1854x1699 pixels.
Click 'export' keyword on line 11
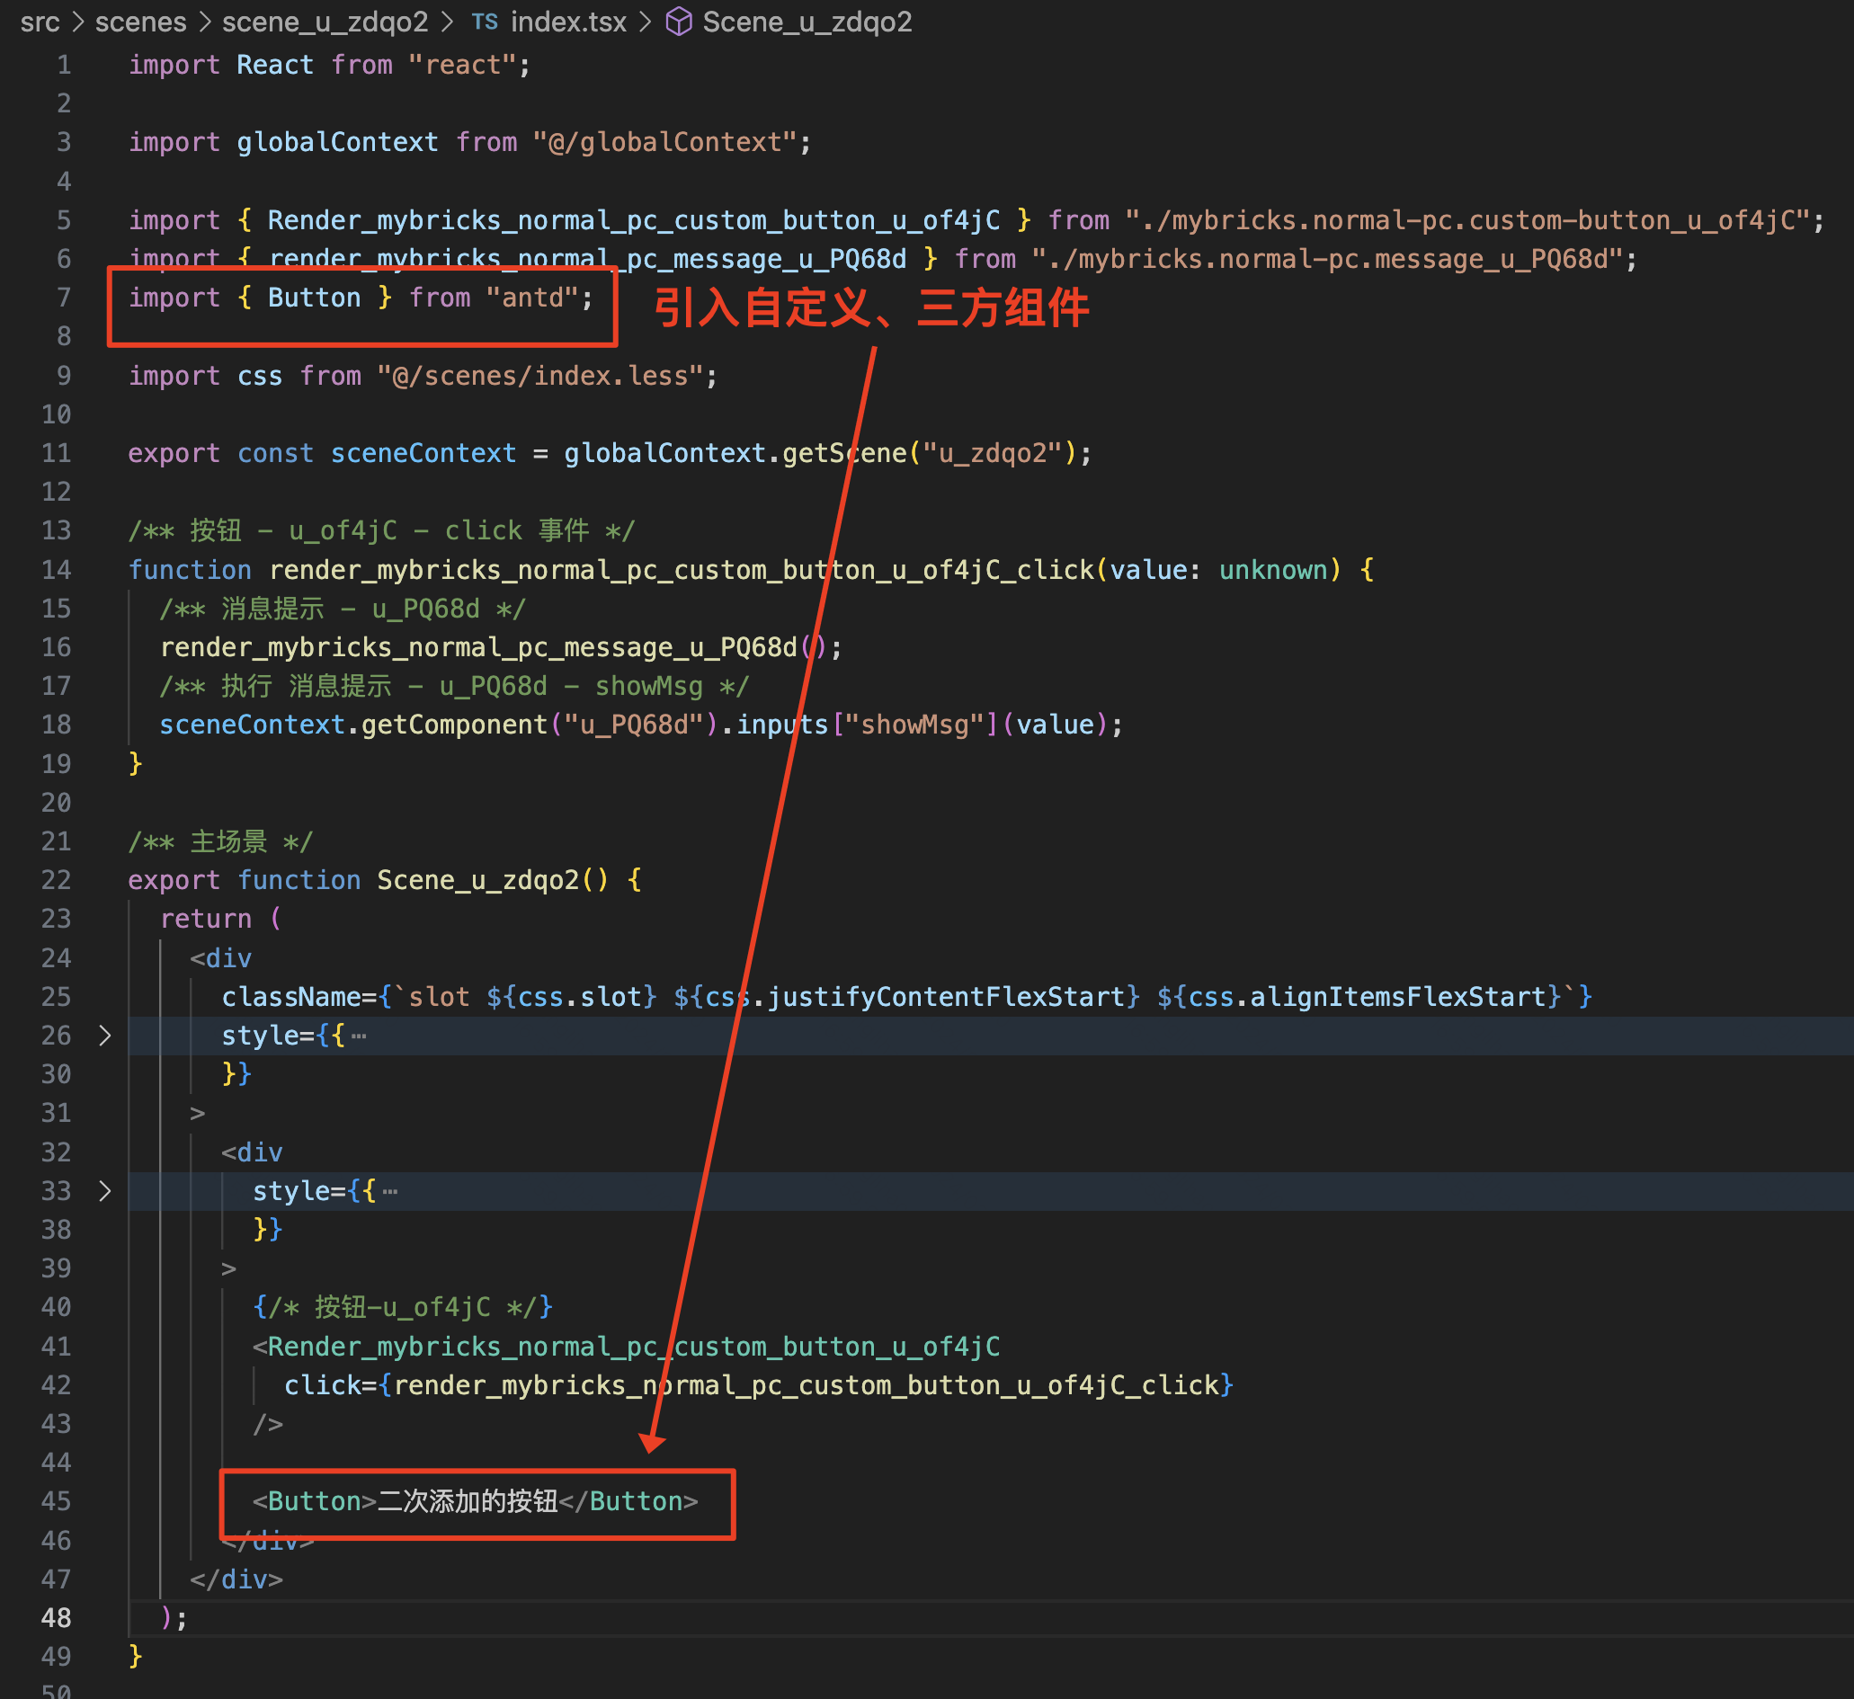click(x=174, y=453)
